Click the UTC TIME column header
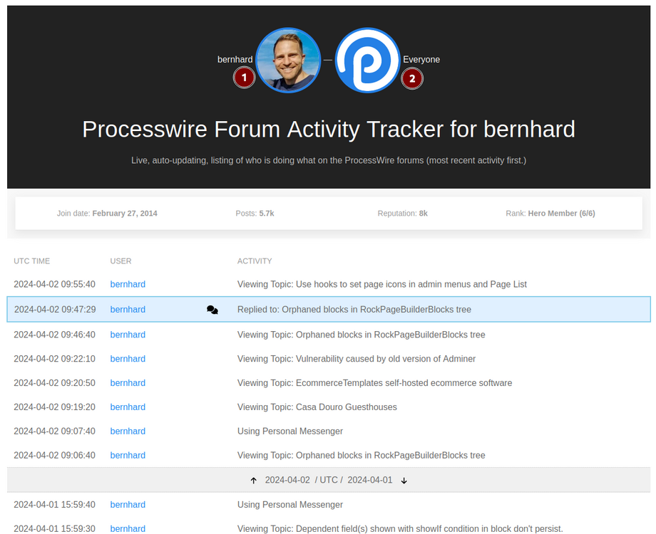This screenshot has width=656, height=534. 31,261
